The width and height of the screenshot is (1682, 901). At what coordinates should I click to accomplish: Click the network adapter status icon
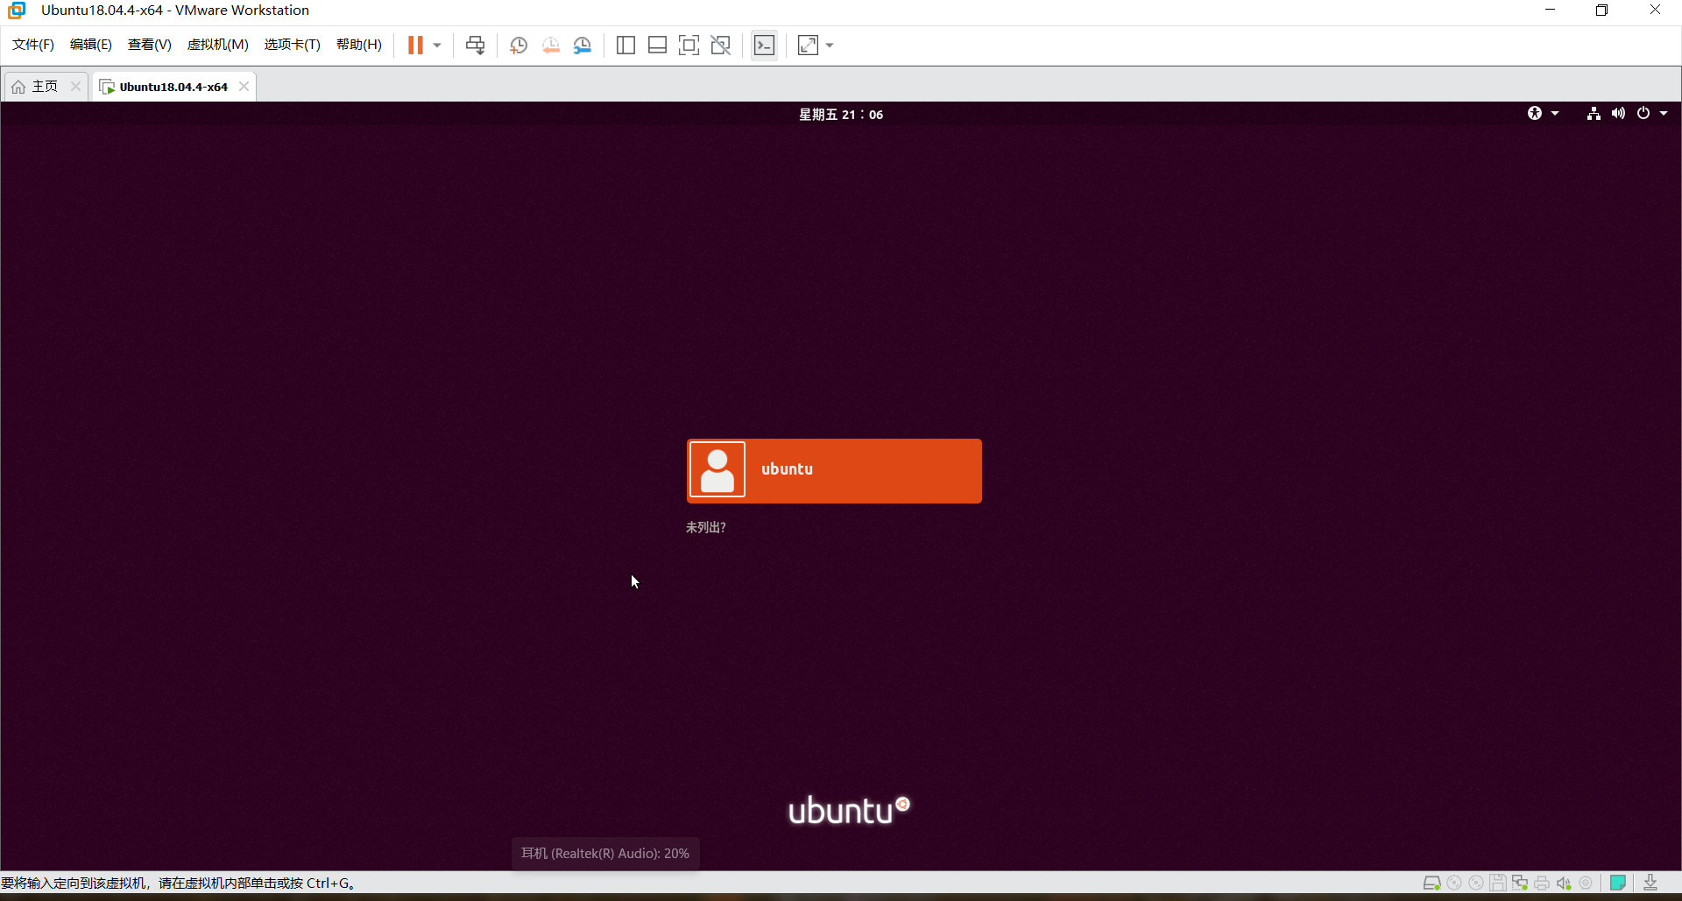1520,883
